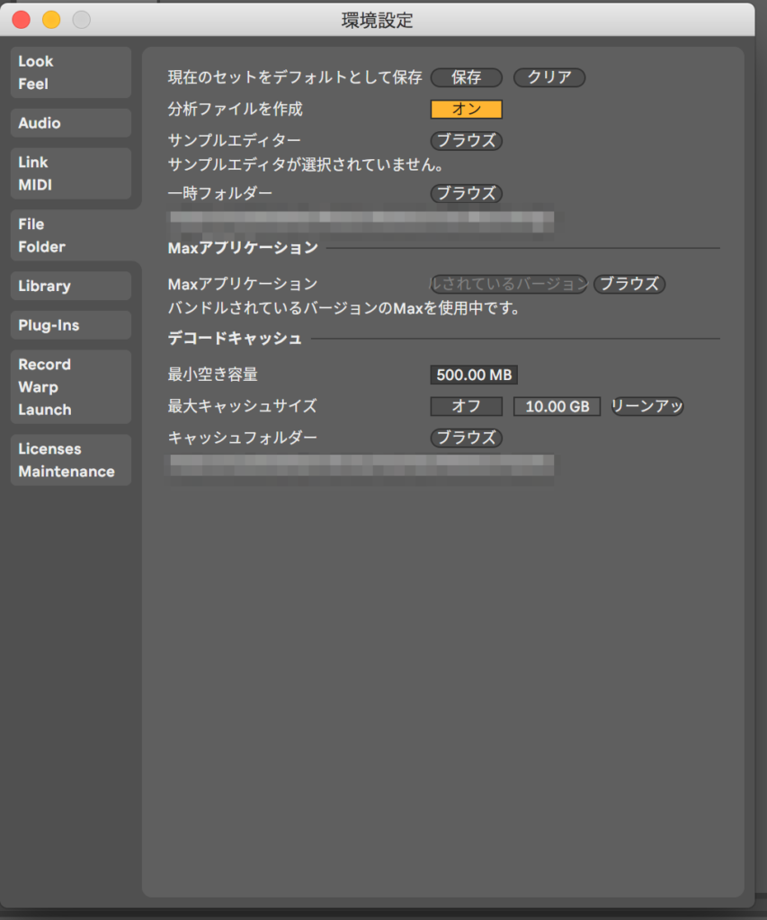Open the Plug-Ins tab

click(x=70, y=325)
